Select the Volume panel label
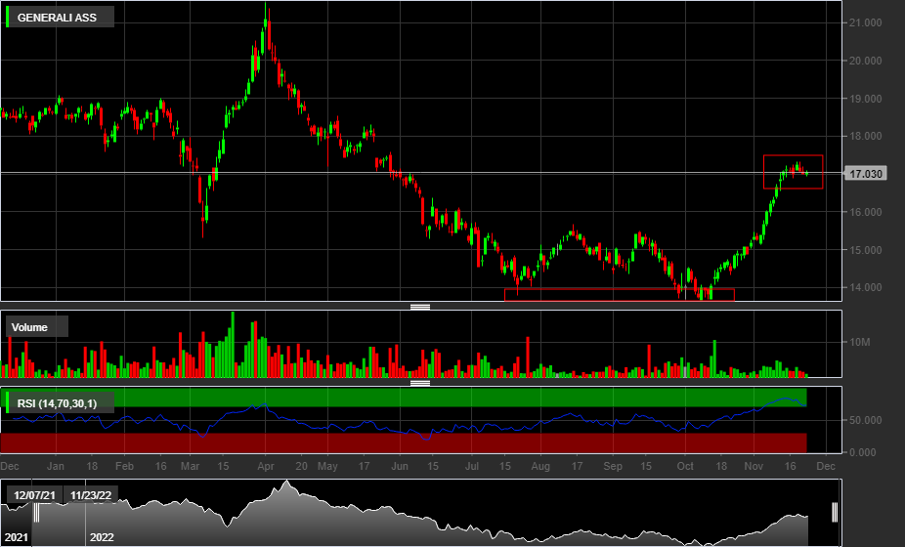The width and height of the screenshot is (905, 547). (x=29, y=327)
